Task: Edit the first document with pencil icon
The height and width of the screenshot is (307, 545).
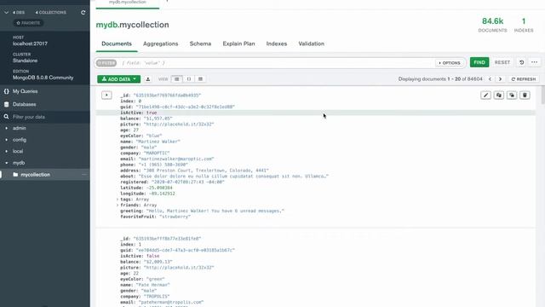Action: coord(485,95)
